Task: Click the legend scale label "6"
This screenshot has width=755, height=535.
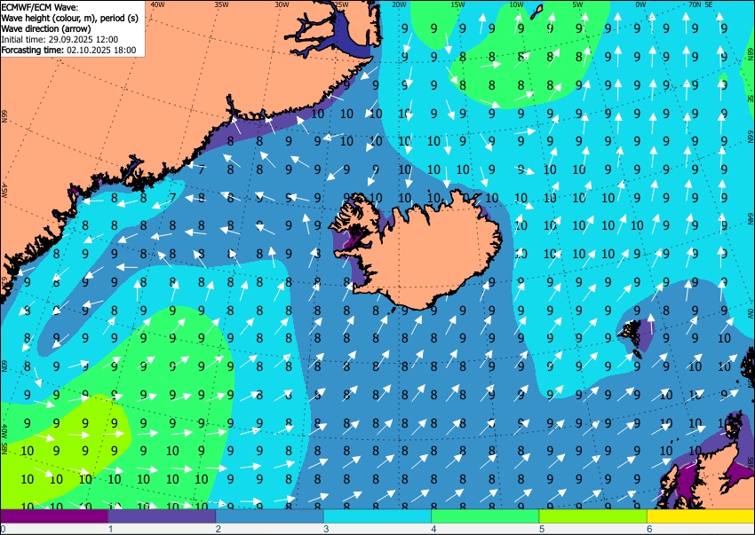Action: point(650,529)
